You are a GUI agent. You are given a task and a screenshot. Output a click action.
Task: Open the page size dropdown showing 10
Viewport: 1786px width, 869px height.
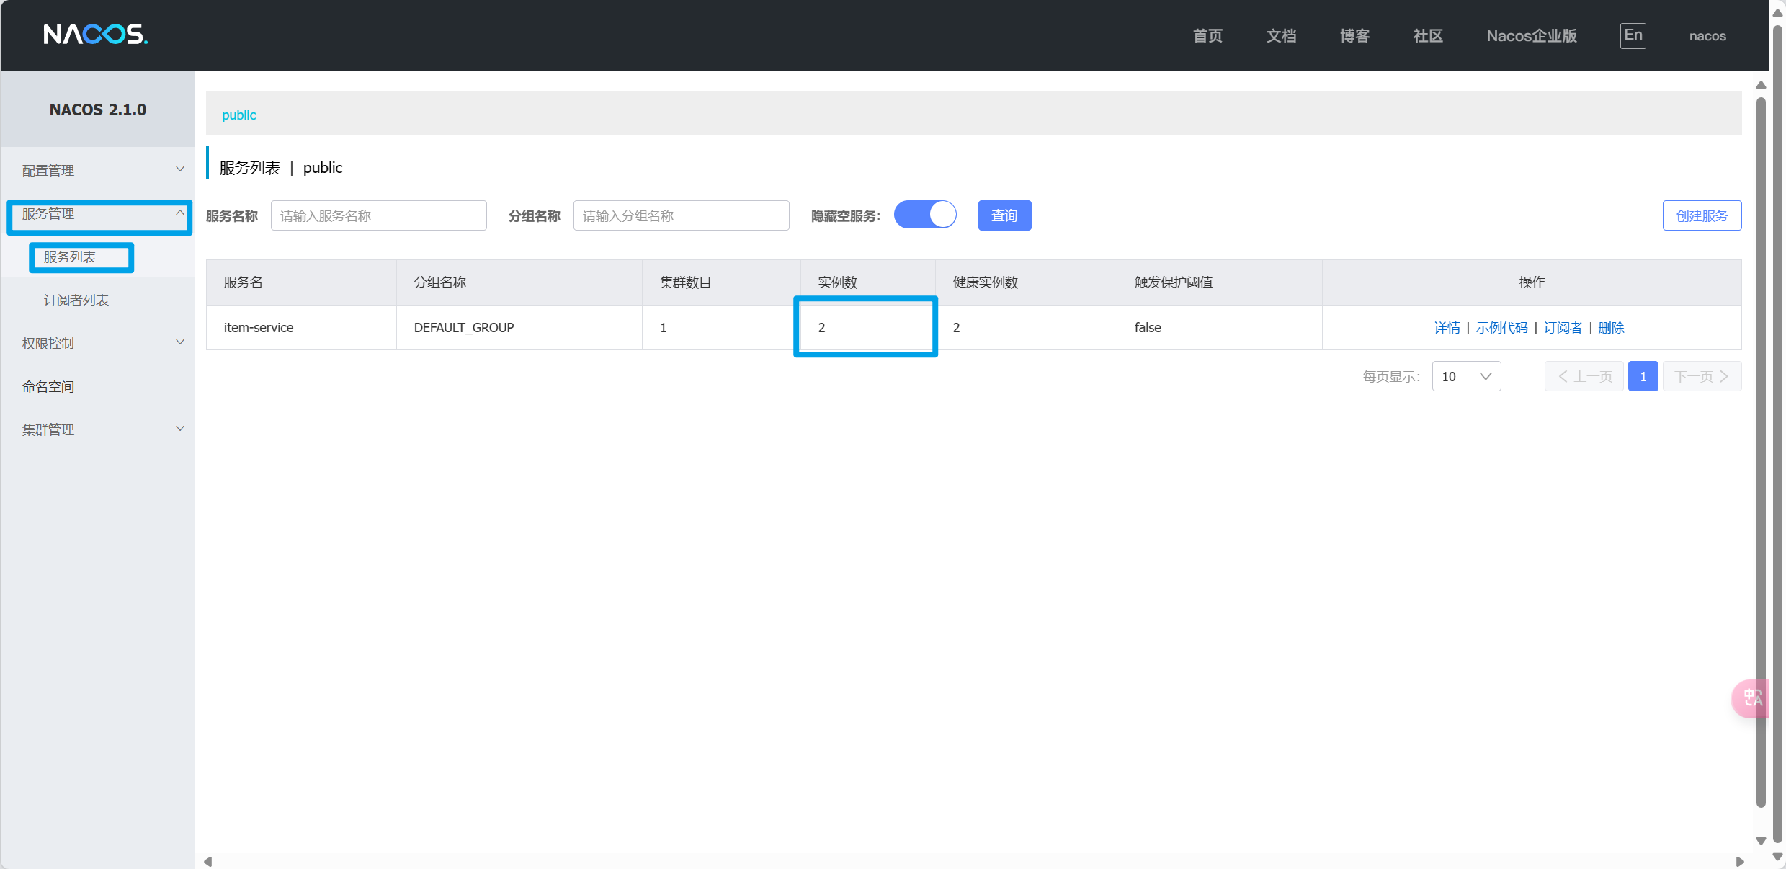1466,376
